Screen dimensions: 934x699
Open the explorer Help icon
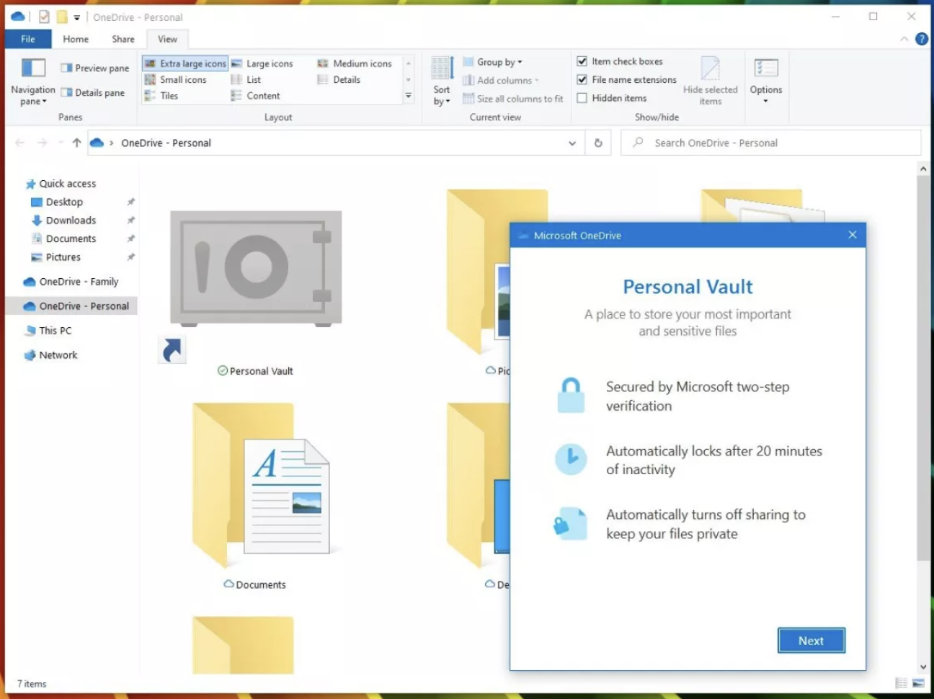922,39
